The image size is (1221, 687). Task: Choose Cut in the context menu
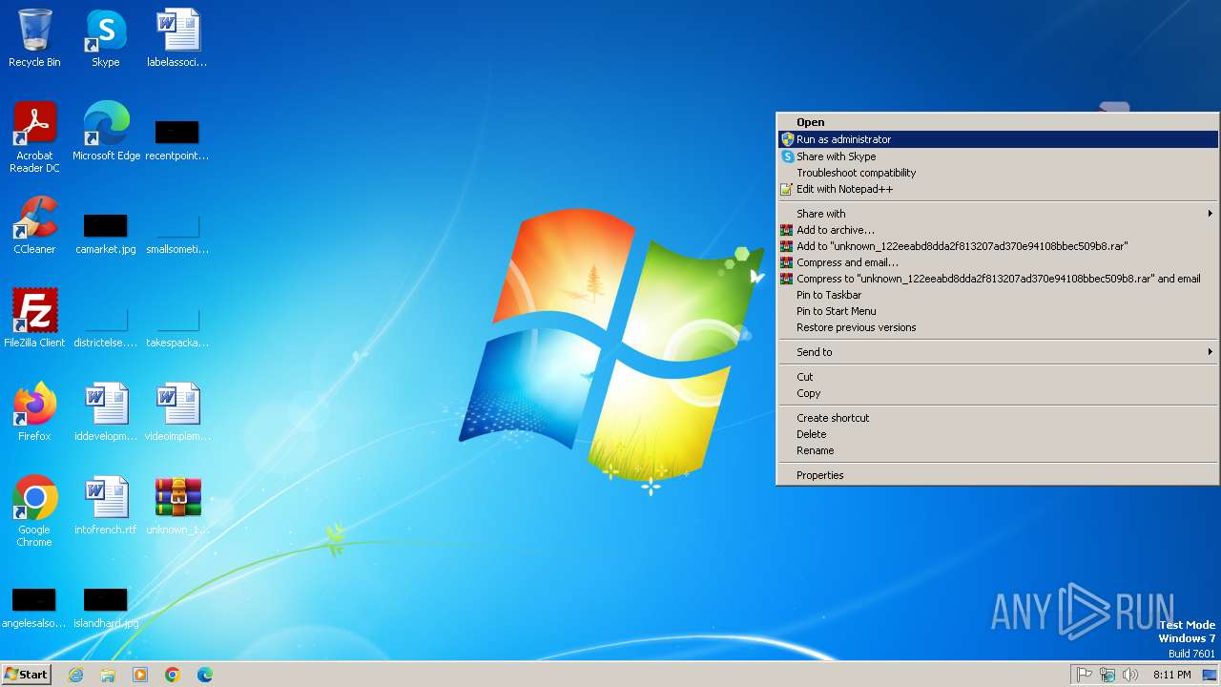[998, 377]
